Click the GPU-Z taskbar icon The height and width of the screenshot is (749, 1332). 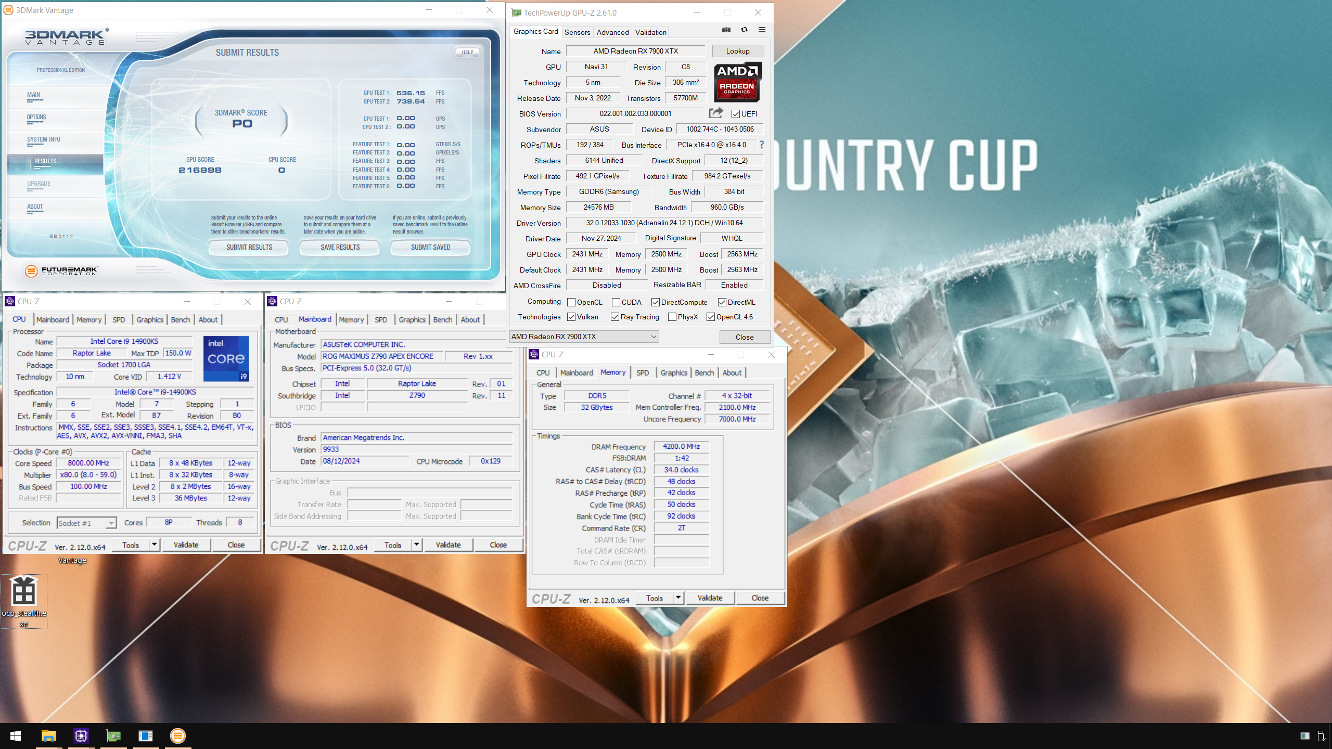click(x=113, y=736)
